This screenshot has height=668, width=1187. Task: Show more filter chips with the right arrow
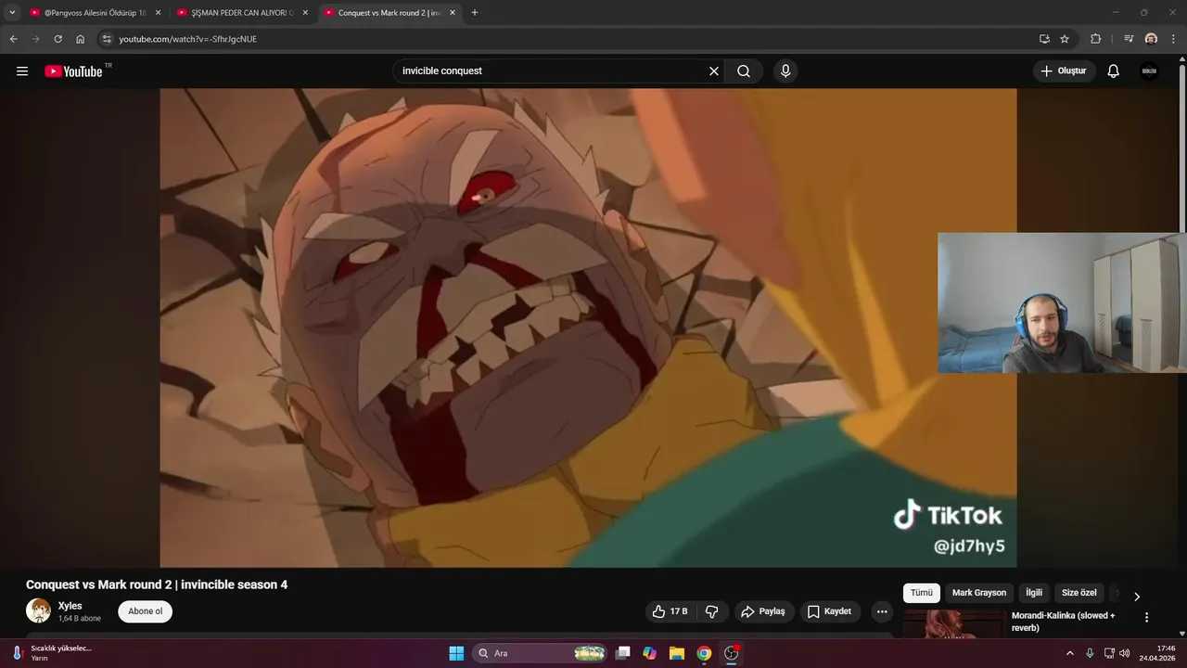point(1137,597)
